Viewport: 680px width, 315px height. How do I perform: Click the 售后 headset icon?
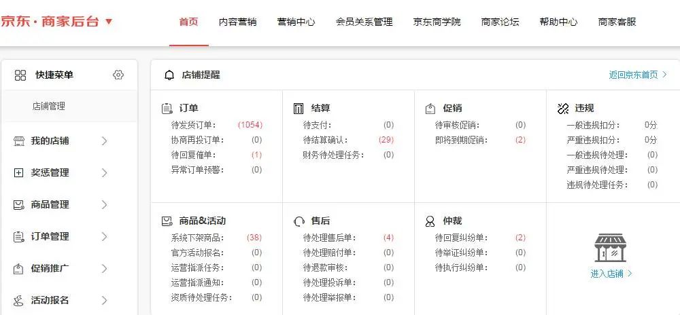pos(299,221)
